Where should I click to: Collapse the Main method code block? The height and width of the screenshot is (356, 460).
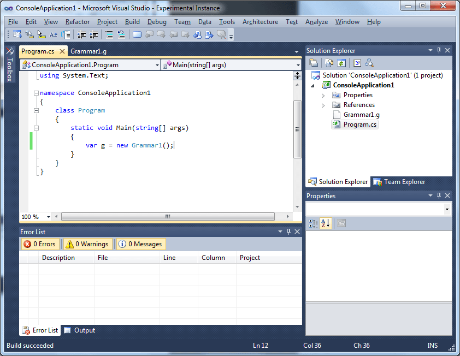coord(37,128)
